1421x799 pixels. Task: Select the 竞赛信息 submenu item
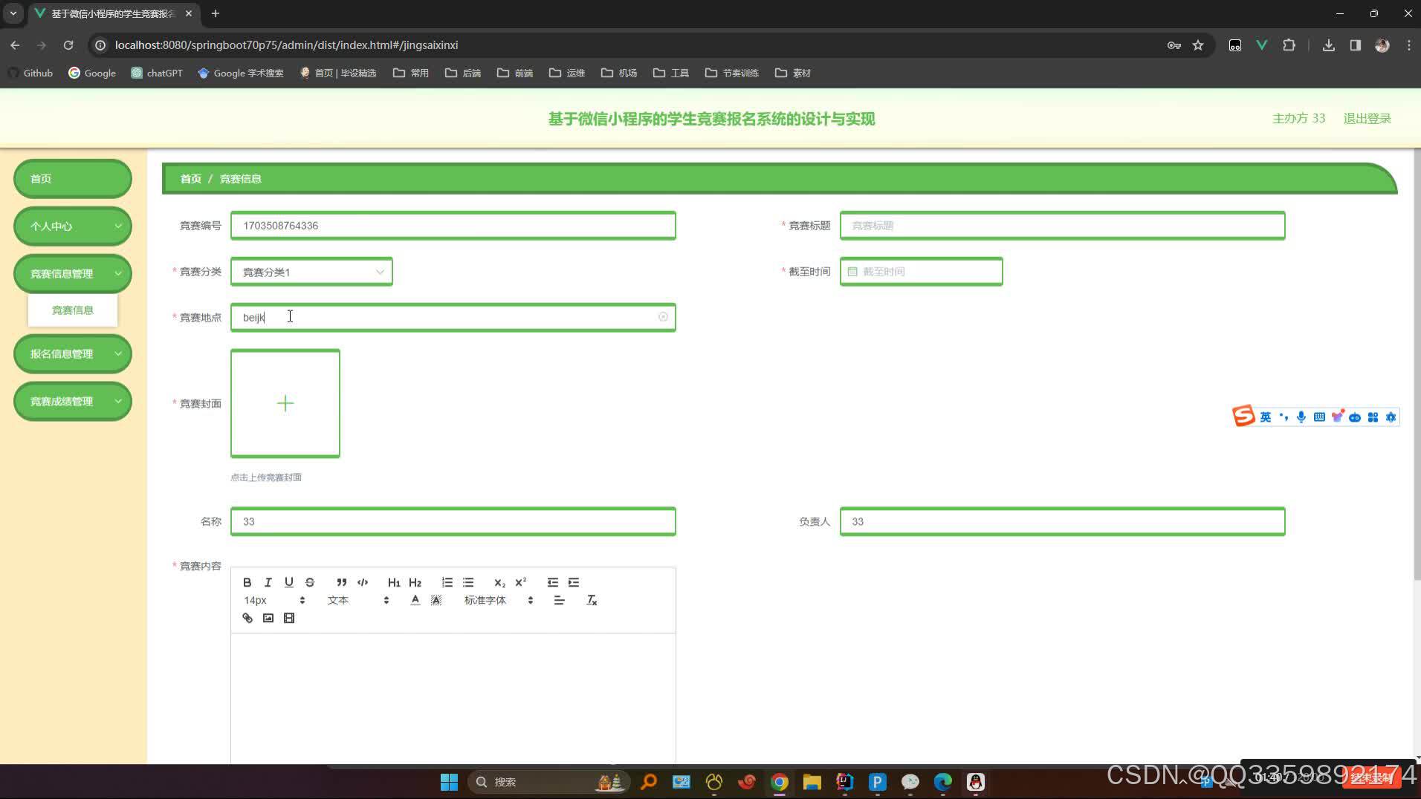point(73,310)
